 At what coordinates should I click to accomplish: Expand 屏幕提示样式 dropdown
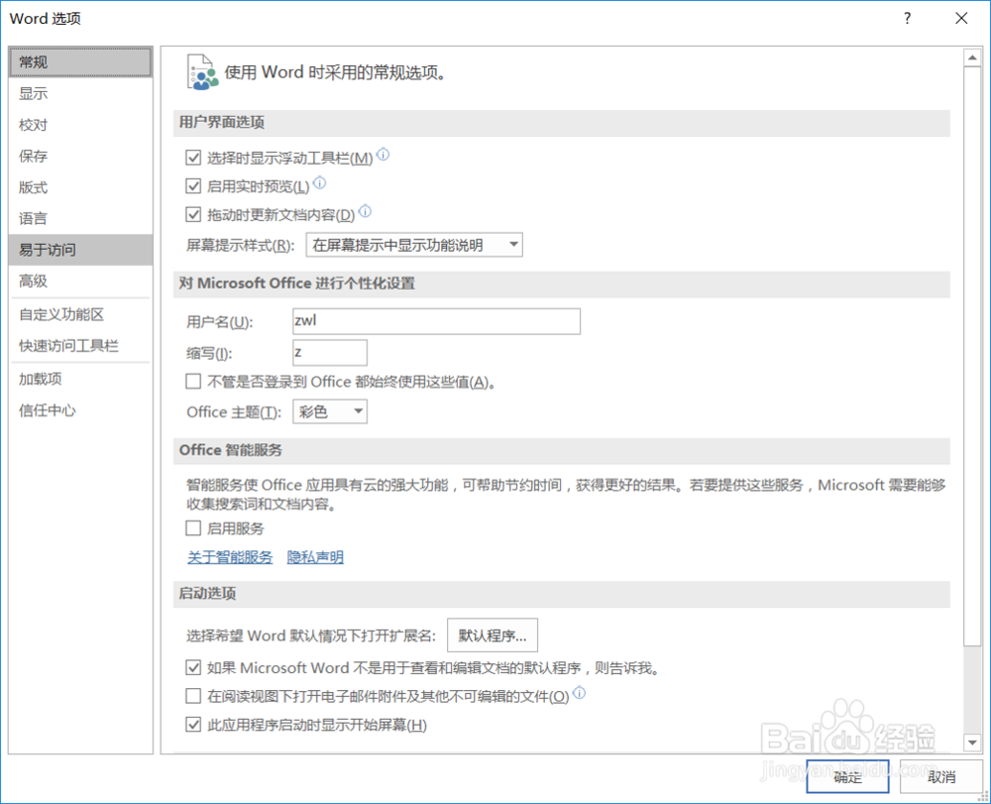point(414,245)
